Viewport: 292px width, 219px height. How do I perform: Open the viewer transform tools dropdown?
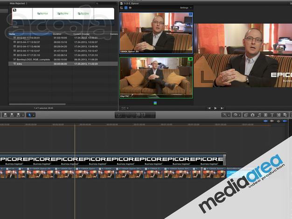pyautogui.click(x=125, y=108)
